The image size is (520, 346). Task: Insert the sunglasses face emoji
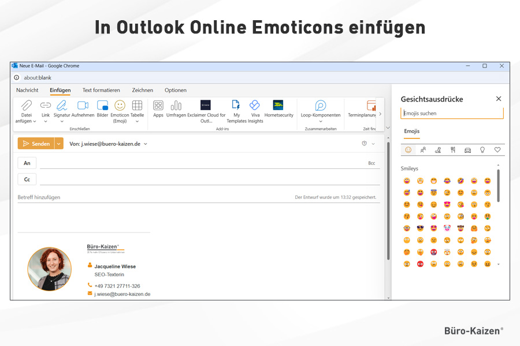(420, 228)
